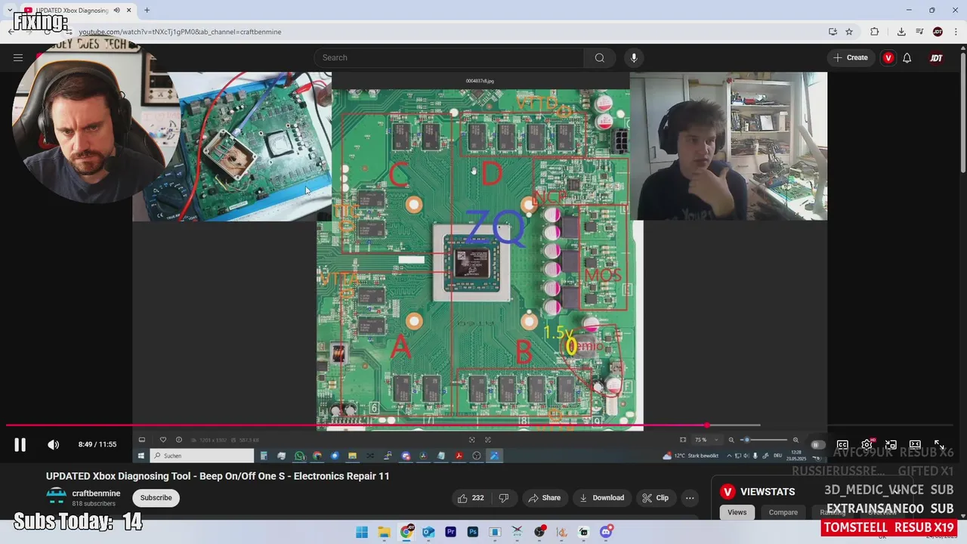Screen dimensions: 967x544
Task: Open the Create menu
Action: pyautogui.click(x=850, y=57)
